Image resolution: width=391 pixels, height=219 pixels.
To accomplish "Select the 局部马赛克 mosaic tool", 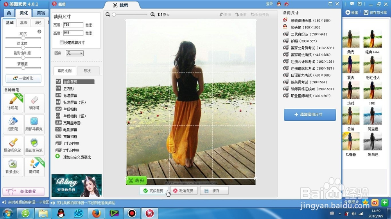I will click(x=34, y=124).
